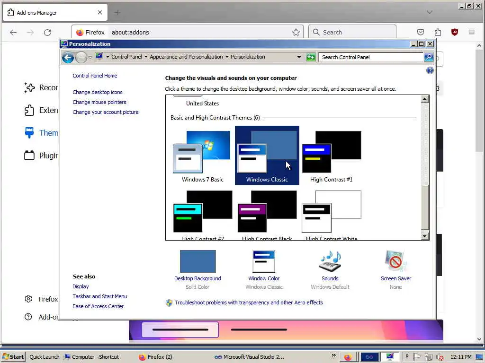Viewport: 485px width, 363px height.
Task: Click the Personalization forward arrow button
Action: [x=81, y=57]
